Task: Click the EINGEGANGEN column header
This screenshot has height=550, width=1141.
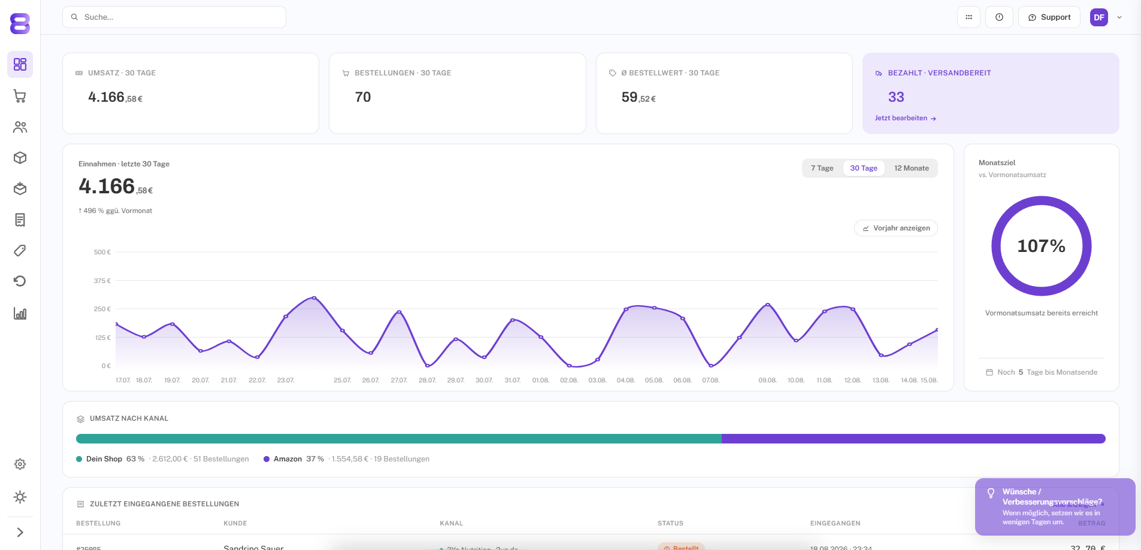Action: coord(835,523)
